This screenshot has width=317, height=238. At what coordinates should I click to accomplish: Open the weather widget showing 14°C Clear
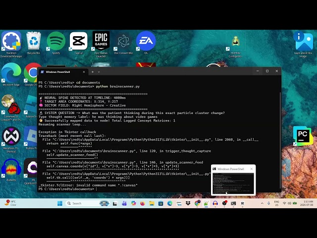coord(10,203)
